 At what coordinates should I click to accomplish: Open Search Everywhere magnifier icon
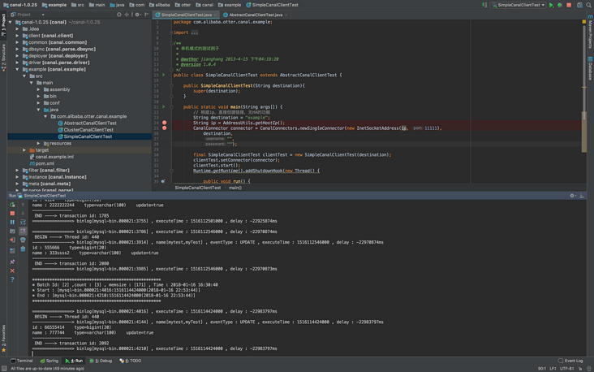click(x=589, y=5)
